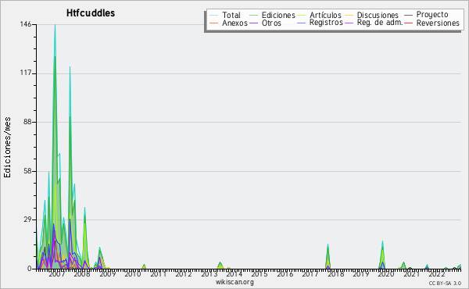Click the 'CC BY-SA 3.0' license text
This screenshot has height=289, width=469.
[445, 283]
